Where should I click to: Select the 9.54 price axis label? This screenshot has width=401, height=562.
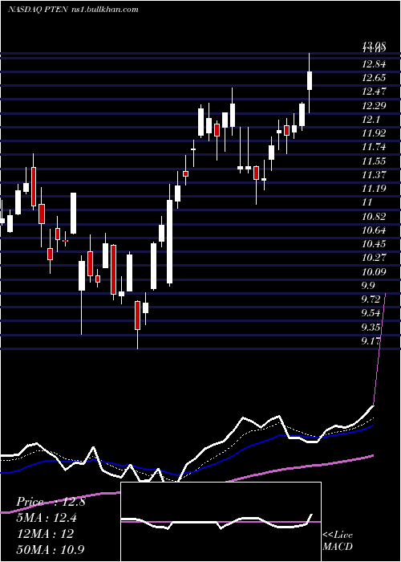tap(371, 313)
